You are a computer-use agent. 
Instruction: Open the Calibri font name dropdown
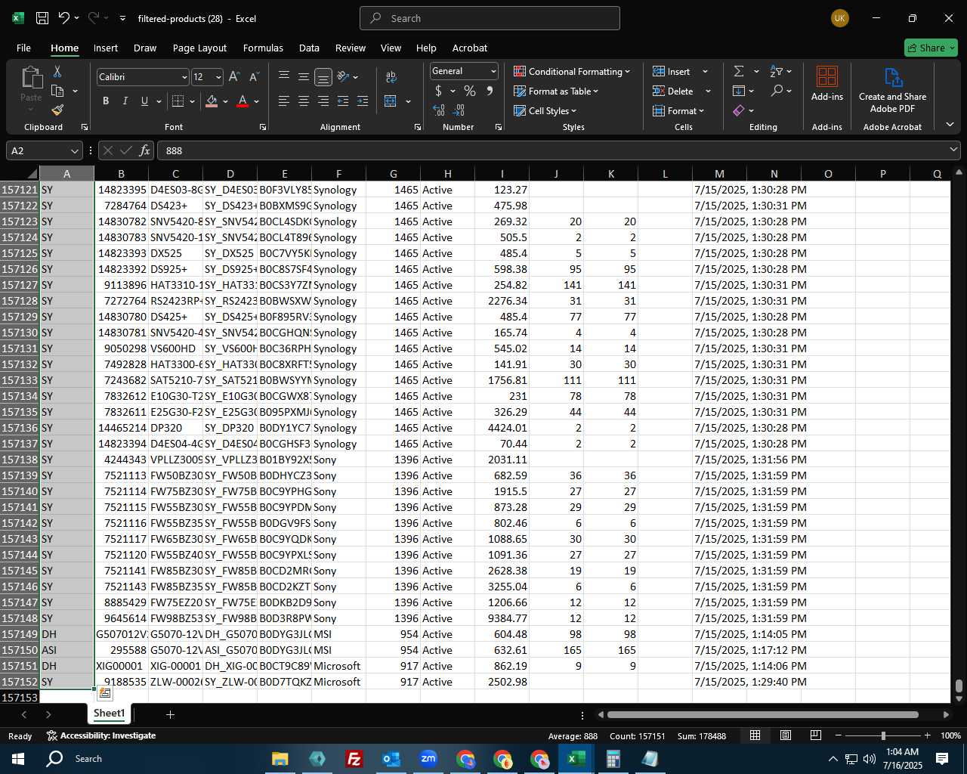point(184,77)
